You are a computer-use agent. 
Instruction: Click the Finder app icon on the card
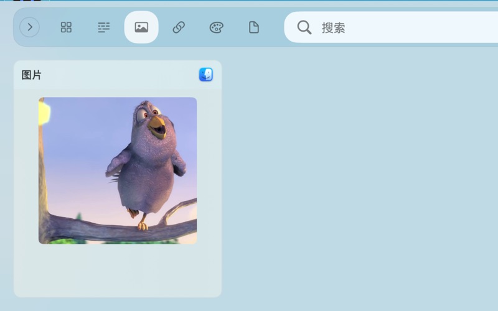coord(206,75)
